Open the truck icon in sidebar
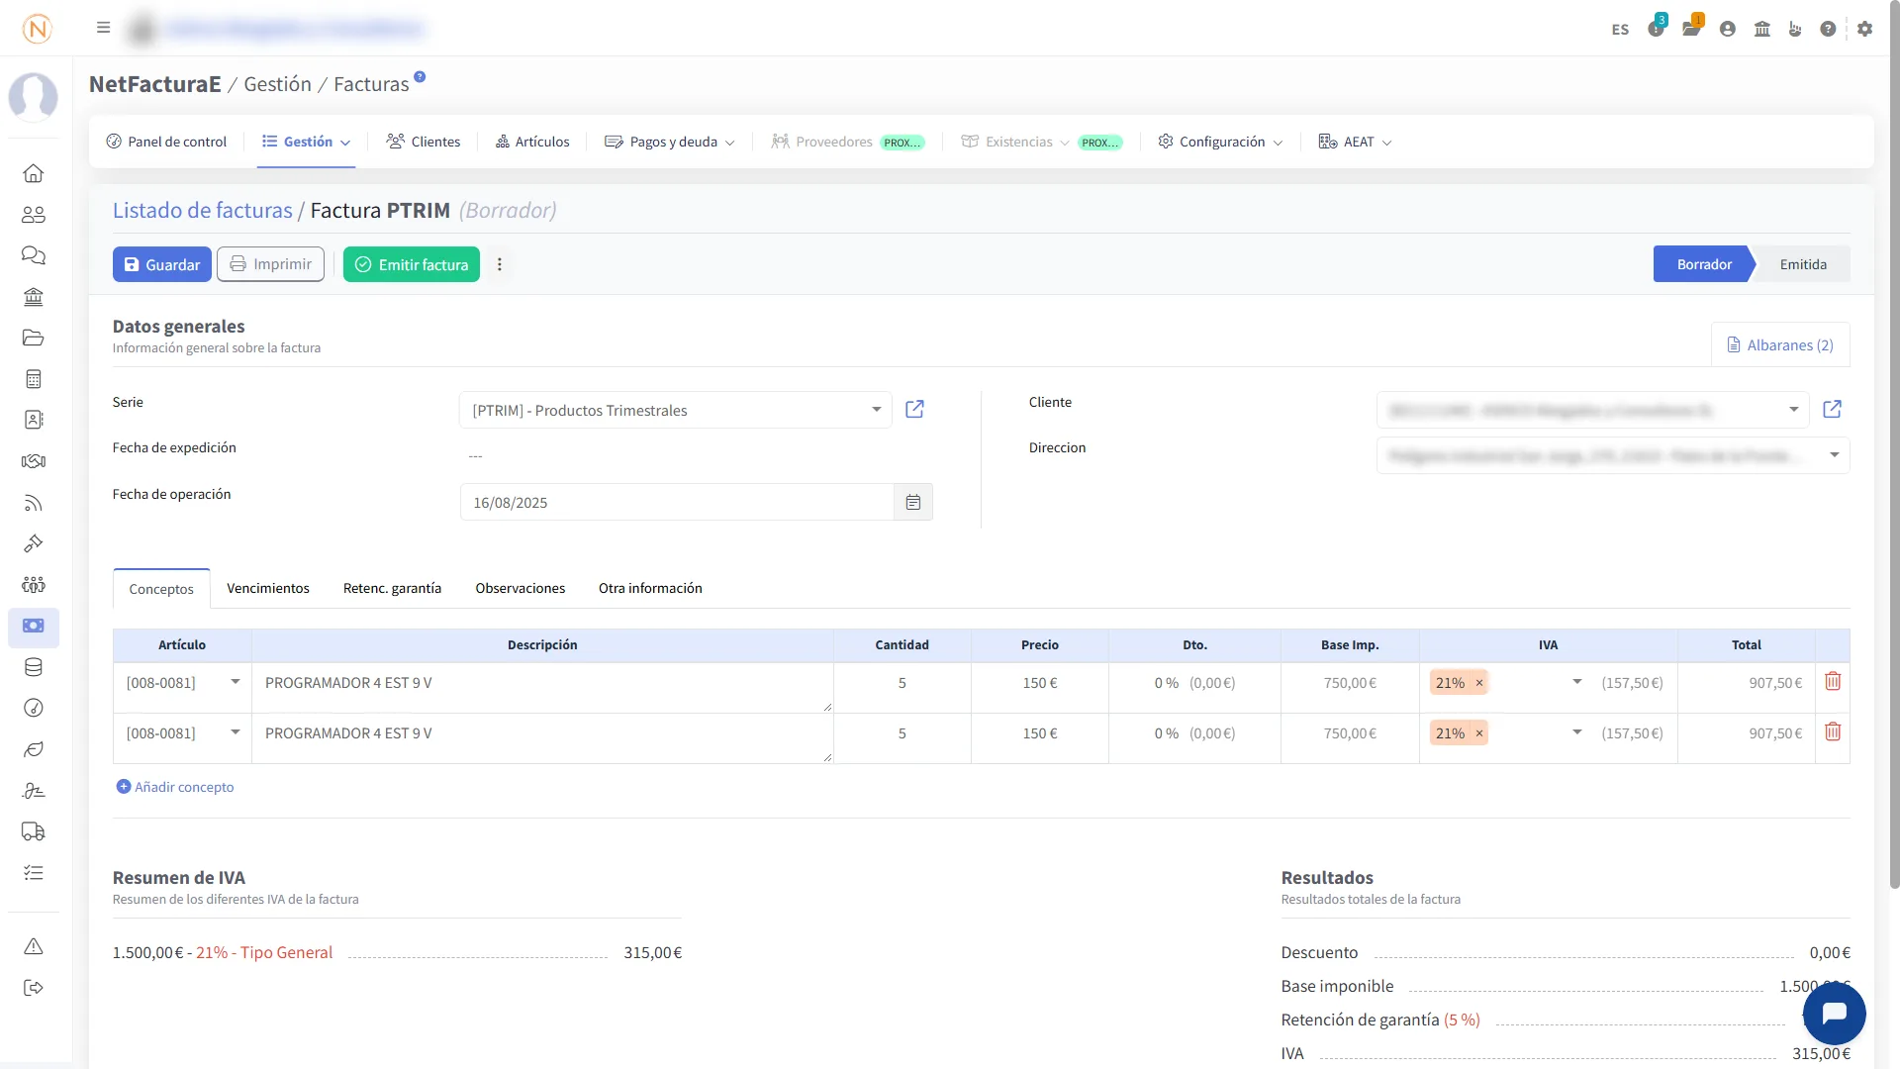The height and width of the screenshot is (1069, 1900). click(x=34, y=831)
